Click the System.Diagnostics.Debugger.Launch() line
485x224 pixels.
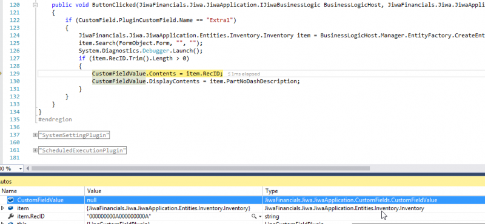click(x=141, y=51)
